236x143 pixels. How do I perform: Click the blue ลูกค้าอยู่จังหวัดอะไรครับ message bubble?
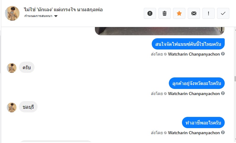(x=197, y=83)
